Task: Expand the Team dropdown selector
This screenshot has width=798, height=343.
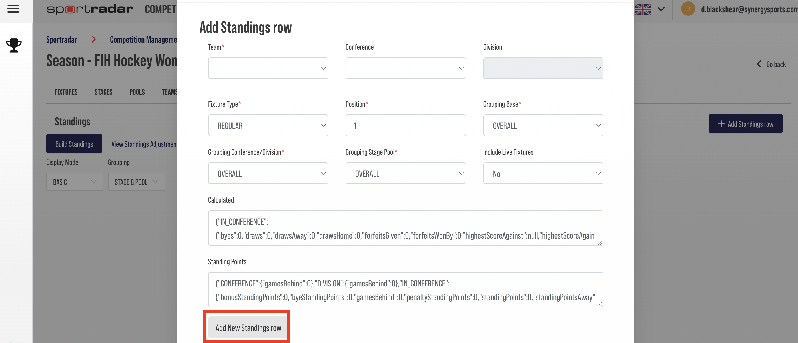Action: coord(268,68)
